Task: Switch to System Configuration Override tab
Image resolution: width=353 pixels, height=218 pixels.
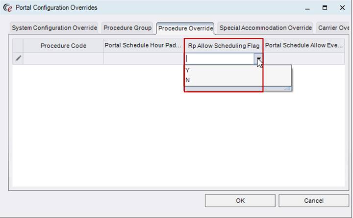Action: pos(54,28)
